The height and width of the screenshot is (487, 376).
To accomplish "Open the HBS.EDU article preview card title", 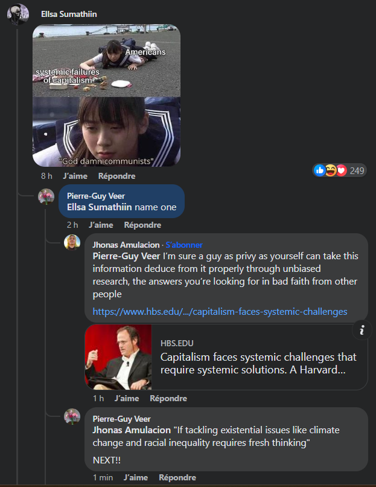I will coord(258,363).
